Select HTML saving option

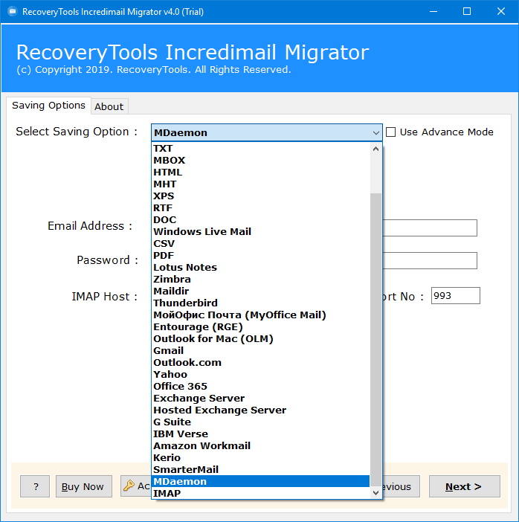coord(261,172)
